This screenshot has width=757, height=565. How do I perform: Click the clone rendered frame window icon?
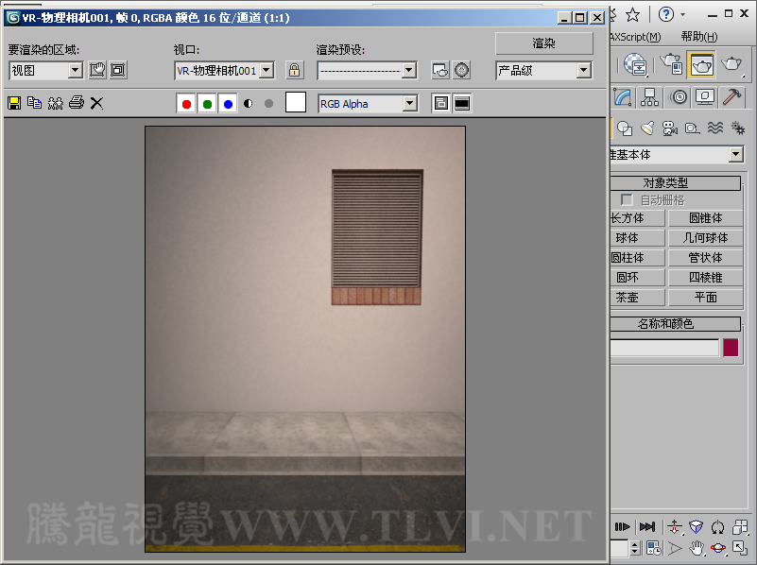click(56, 103)
